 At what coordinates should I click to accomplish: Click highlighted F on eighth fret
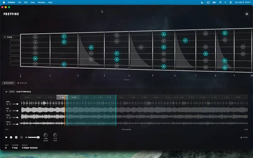coord(225,61)
